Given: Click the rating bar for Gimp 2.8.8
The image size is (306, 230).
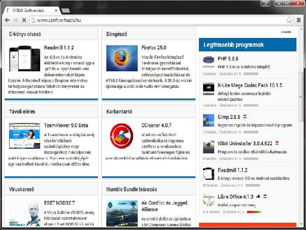Looking at the screenshot, I should [x=251, y=132].
